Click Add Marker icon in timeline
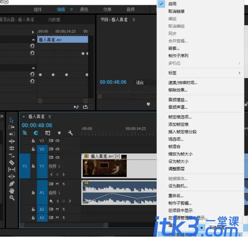Image resolution: width=248 pixels, height=237 pixels. coord(59,133)
